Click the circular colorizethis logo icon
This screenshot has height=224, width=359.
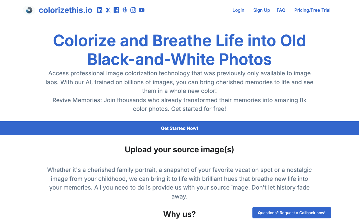click(29, 10)
